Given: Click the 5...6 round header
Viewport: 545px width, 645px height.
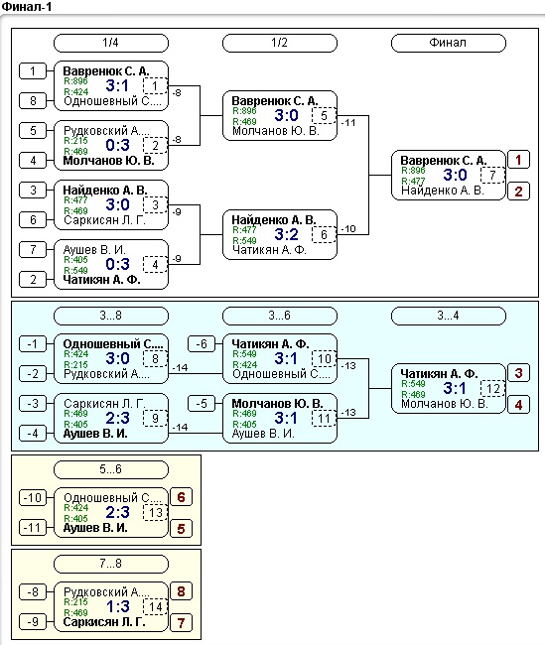Looking at the screenshot, I should pyautogui.click(x=111, y=469).
